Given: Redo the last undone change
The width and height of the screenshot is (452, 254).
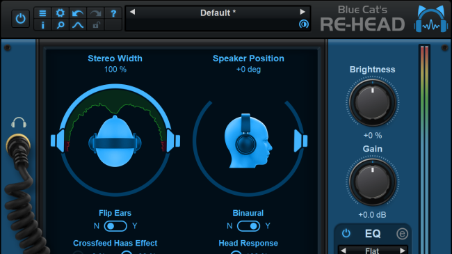Looking at the screenshot, I should tap(95, 13).
